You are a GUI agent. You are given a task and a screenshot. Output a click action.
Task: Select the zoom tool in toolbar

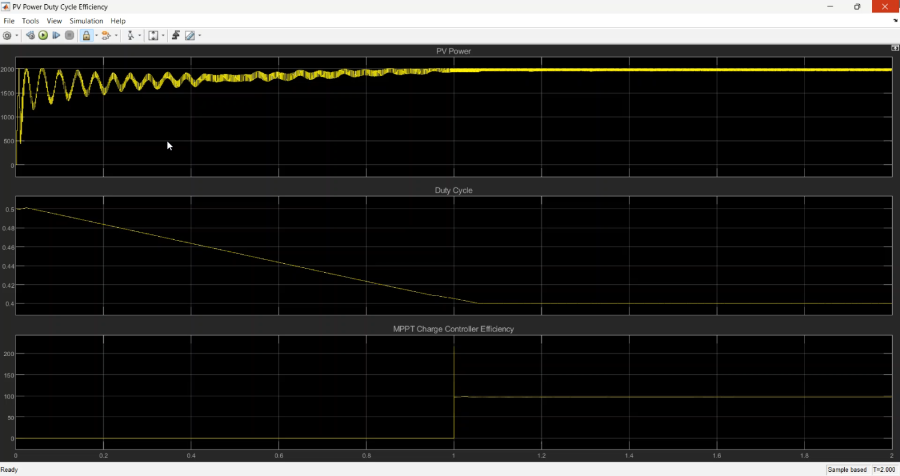pos(130,35)
